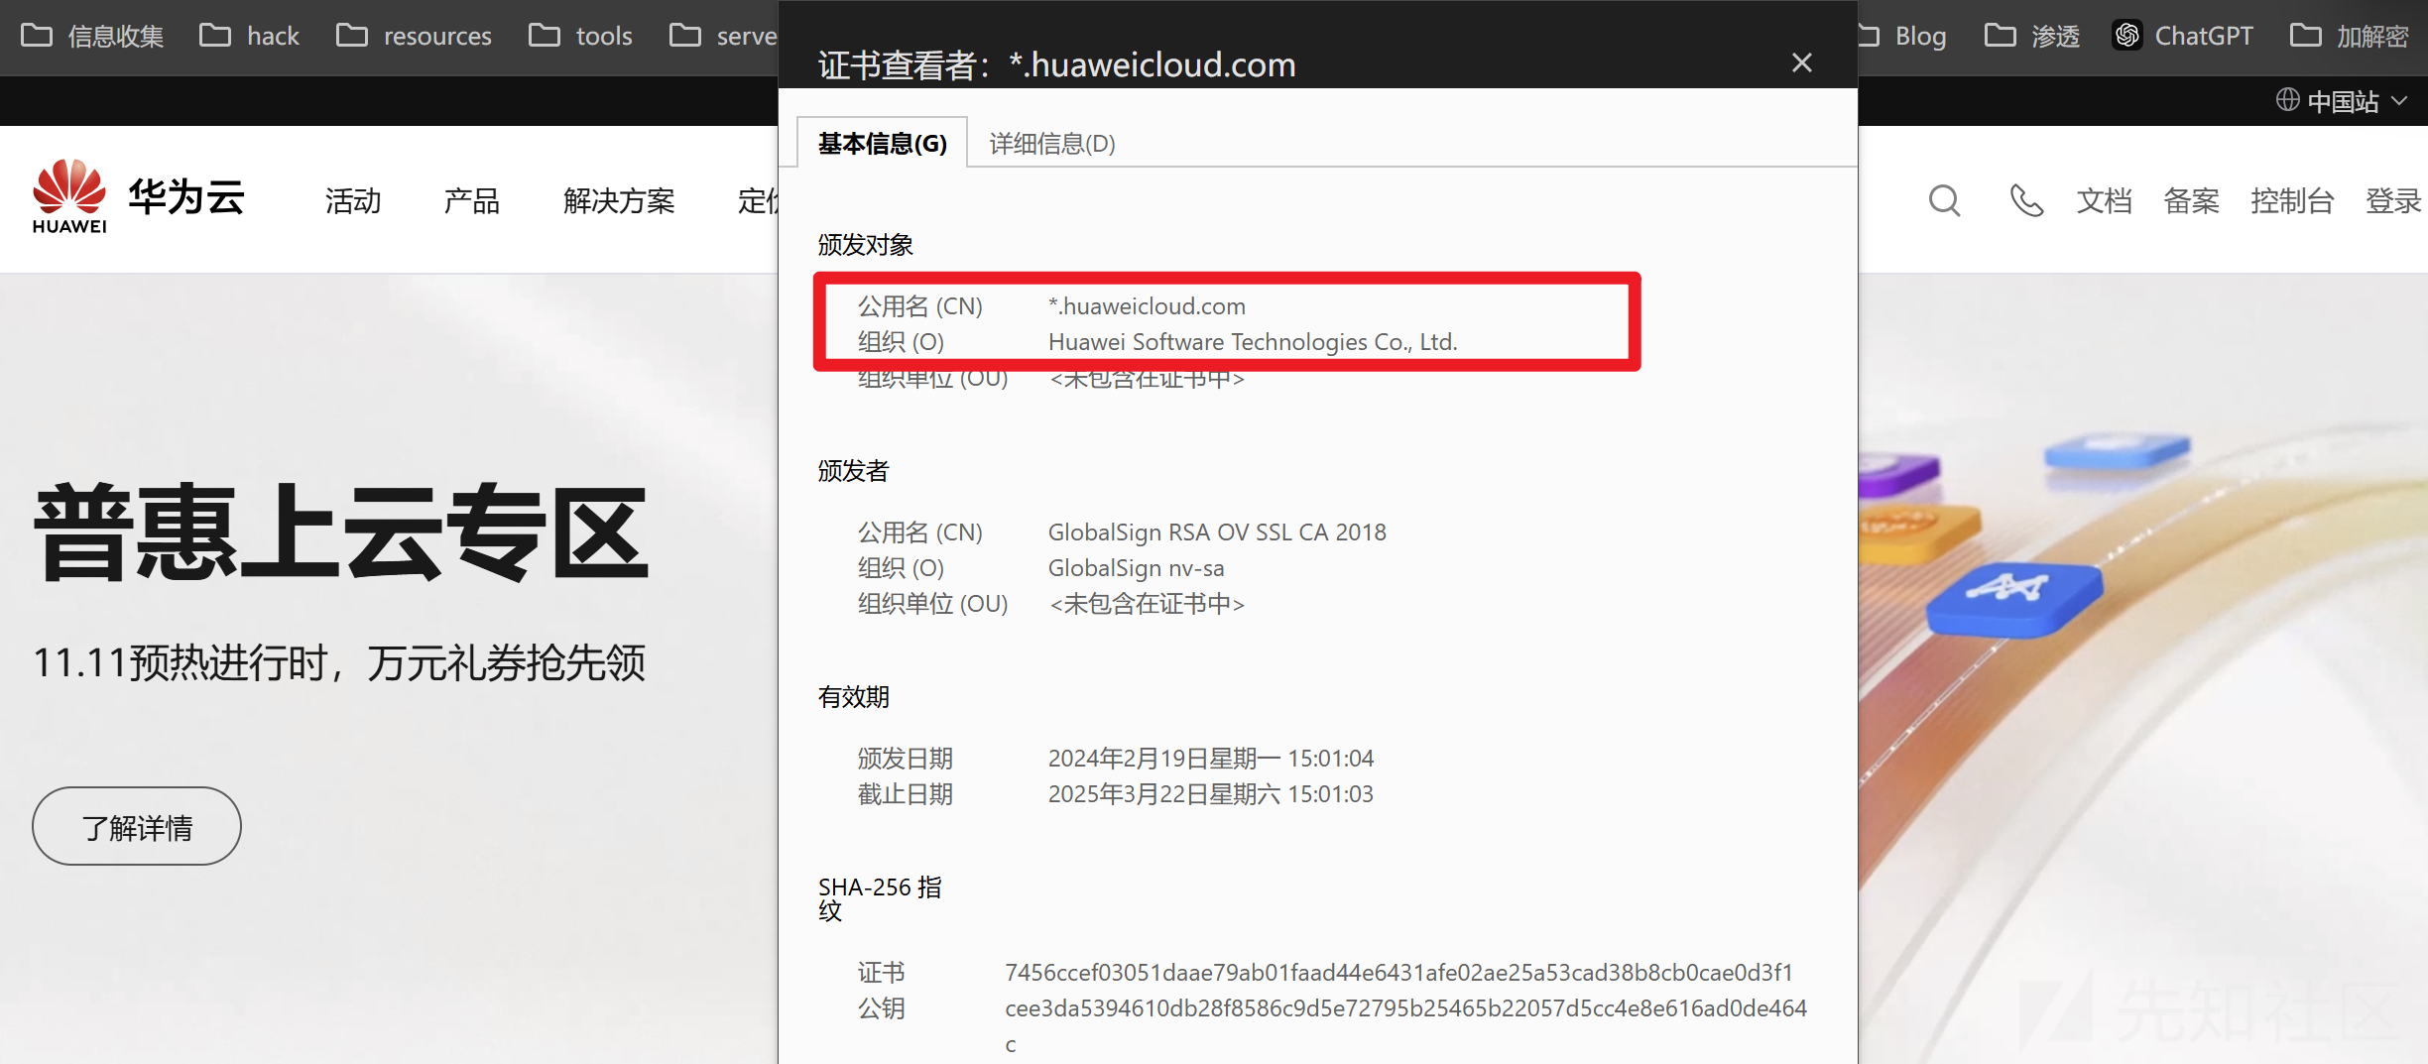The image size is (2428, 1064).
Task: Open the 产品 navigation menu
Action: [x=472, y=201]
